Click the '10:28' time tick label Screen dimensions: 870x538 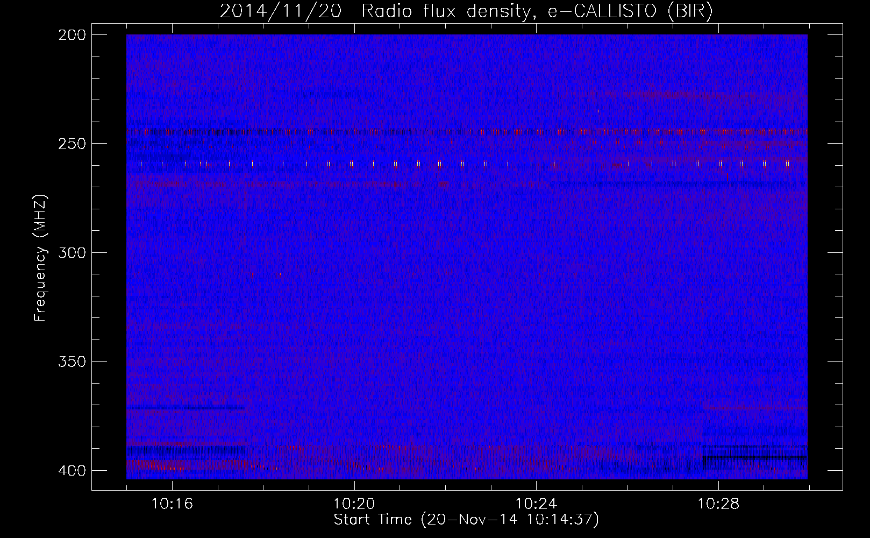click(x=718, y=504)
